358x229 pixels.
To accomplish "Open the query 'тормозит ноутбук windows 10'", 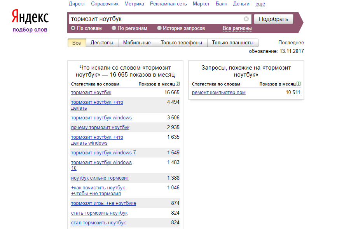I will point(101,165).
